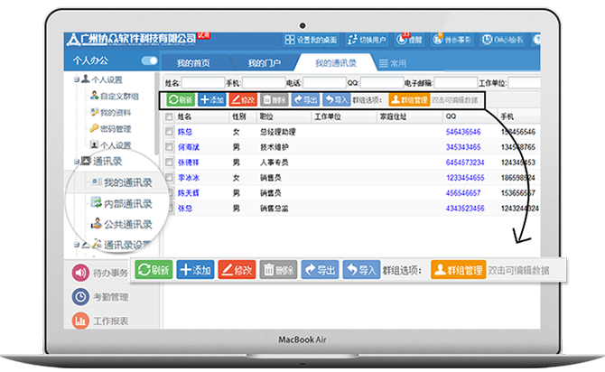
Task: Click QQ number 456546657
Action: (x=463, y=193)
